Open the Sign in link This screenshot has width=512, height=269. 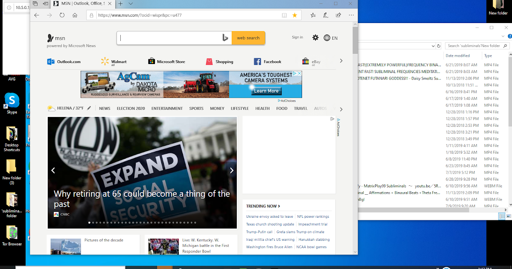[x=297, y=37]
